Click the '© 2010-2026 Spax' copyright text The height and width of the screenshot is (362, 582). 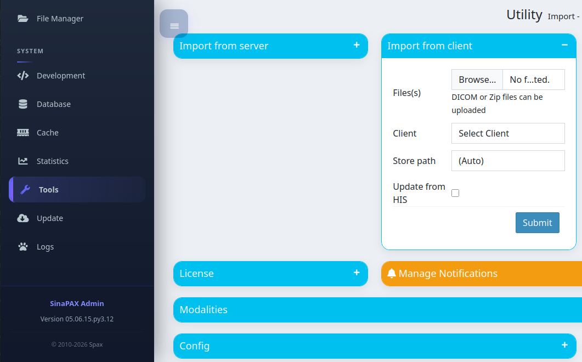[77, 344]
